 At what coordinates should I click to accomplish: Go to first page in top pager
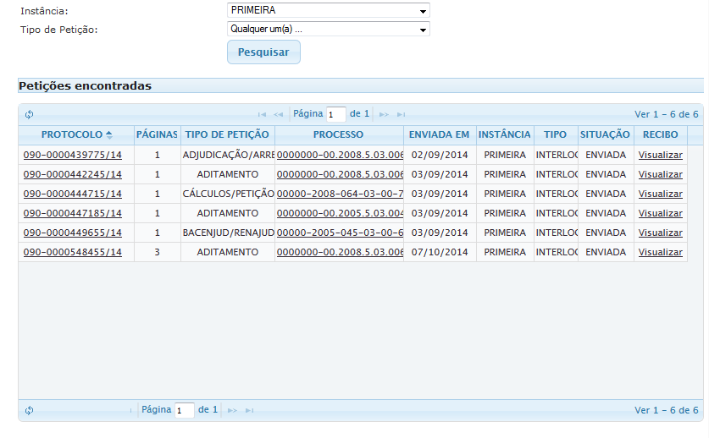tap(262, 115)
